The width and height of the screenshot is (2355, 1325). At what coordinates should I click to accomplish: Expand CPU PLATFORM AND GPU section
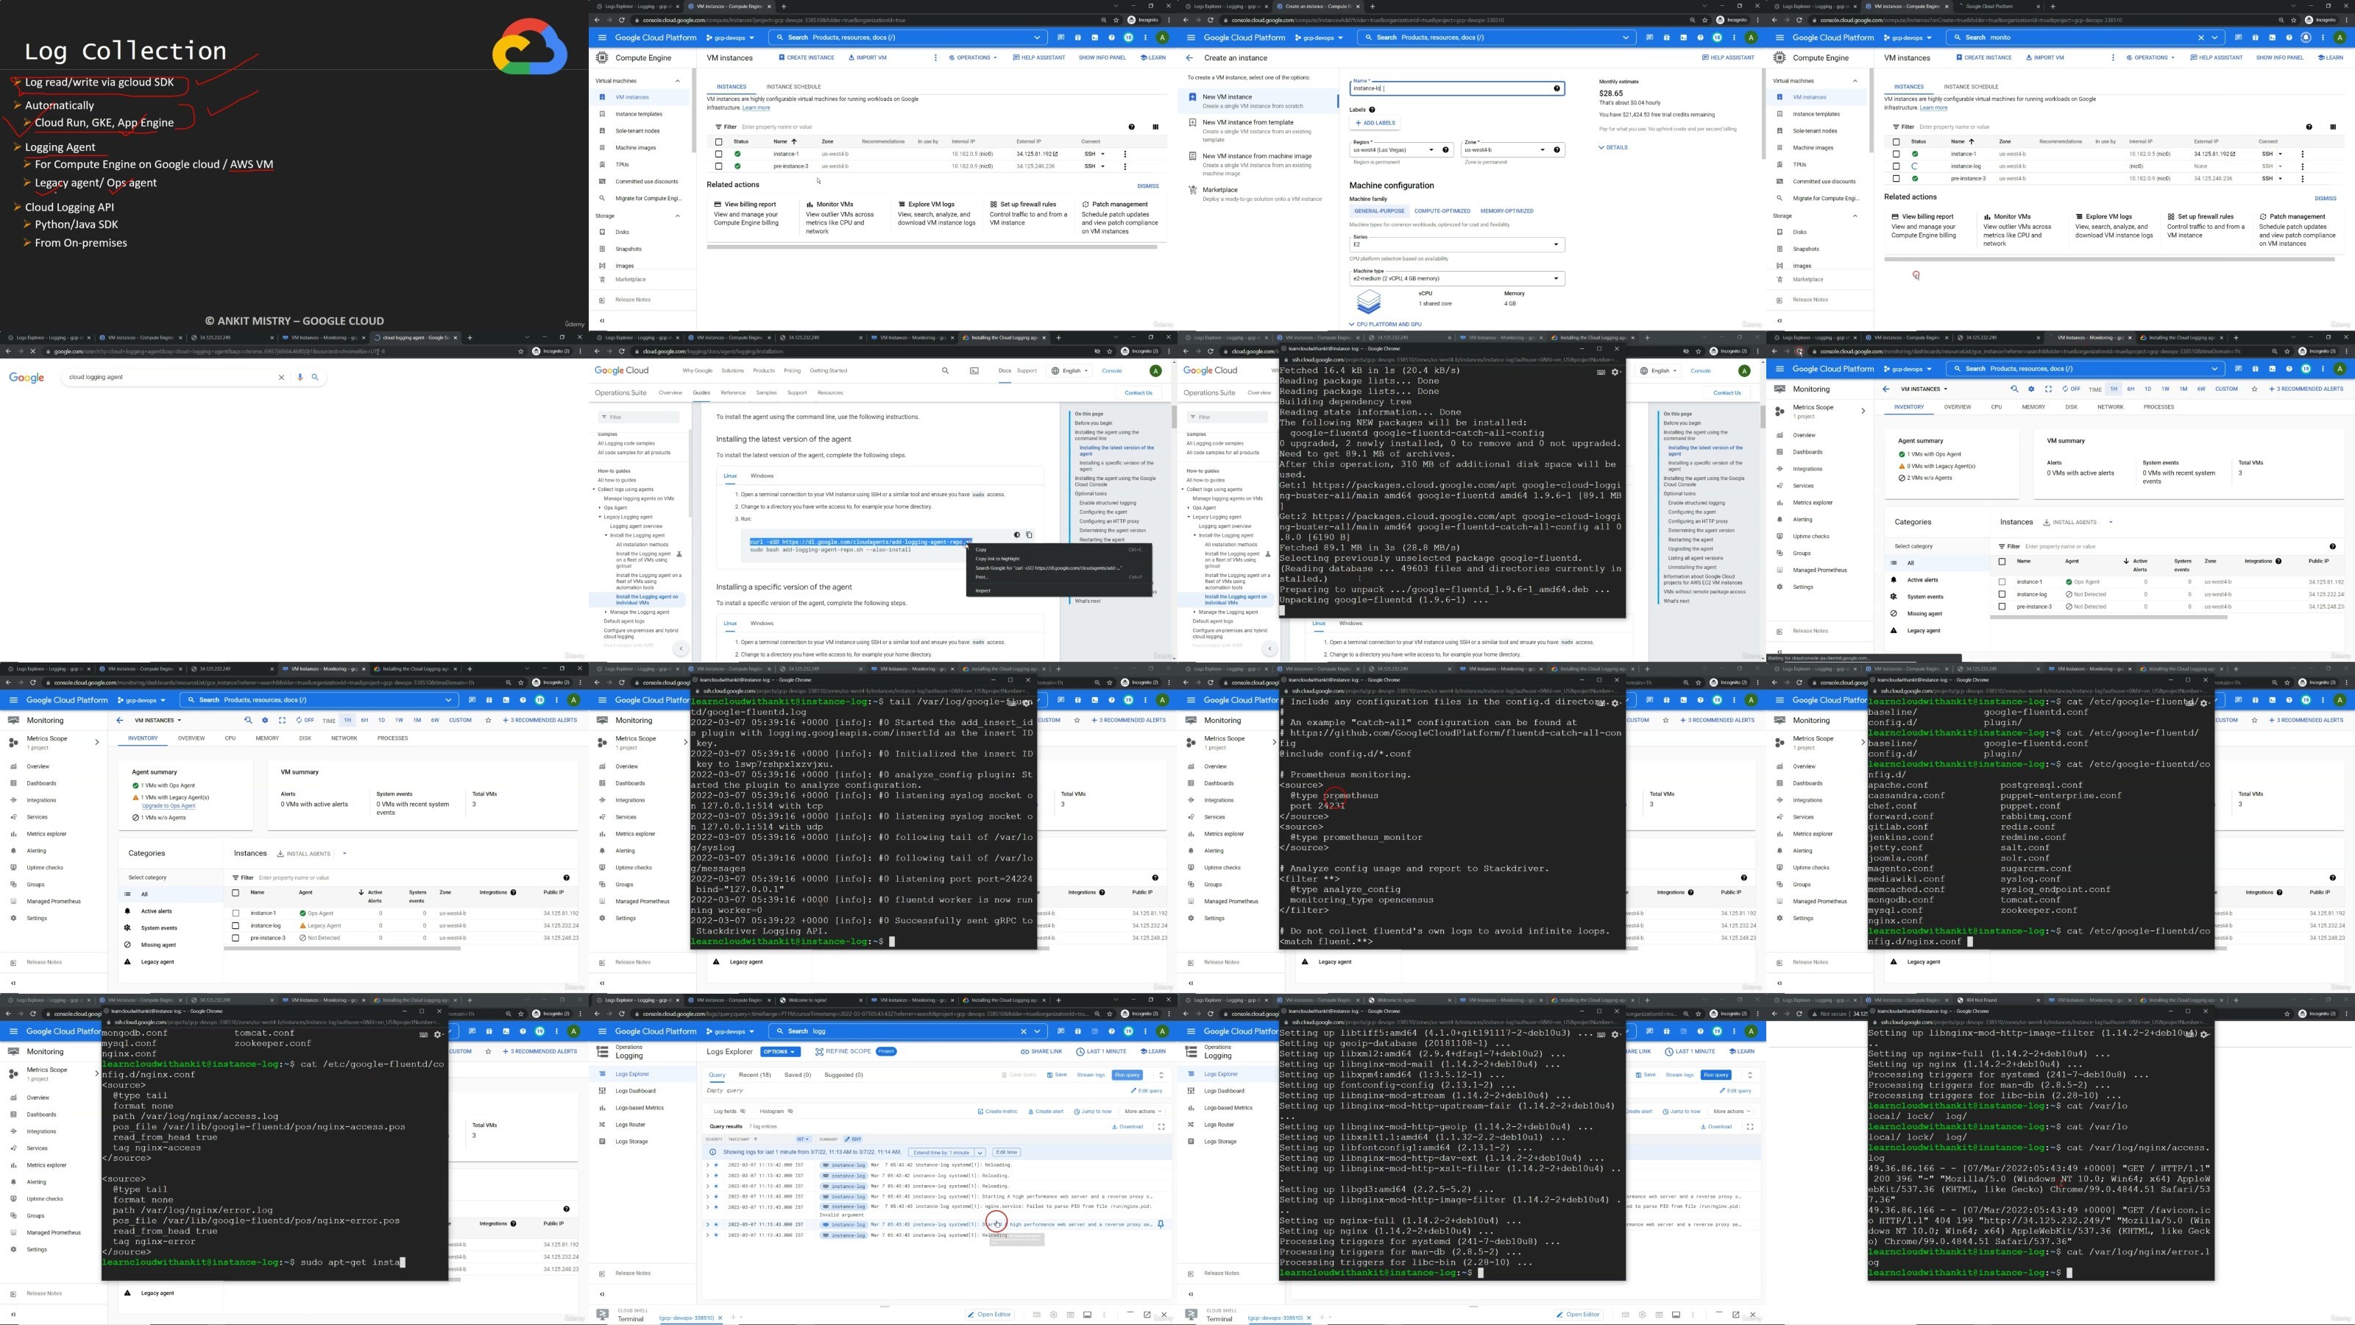[1386, 324]
